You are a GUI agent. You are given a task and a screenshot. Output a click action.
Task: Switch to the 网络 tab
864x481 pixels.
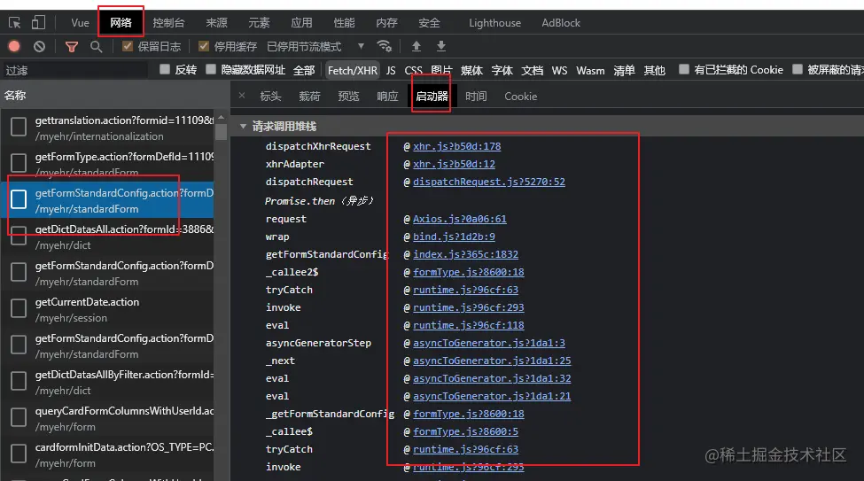pos(121,23)
